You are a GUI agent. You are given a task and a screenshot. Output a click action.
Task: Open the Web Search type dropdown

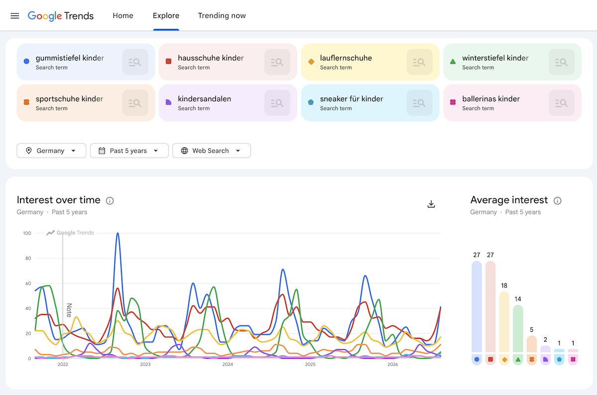(x=211, y=151)
